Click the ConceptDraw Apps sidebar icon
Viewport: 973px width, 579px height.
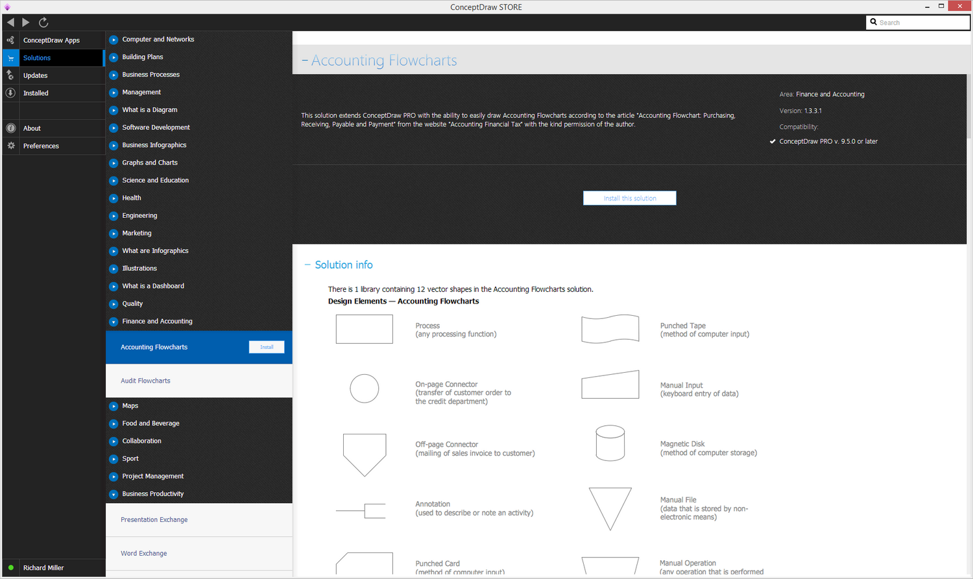(10, 40)
